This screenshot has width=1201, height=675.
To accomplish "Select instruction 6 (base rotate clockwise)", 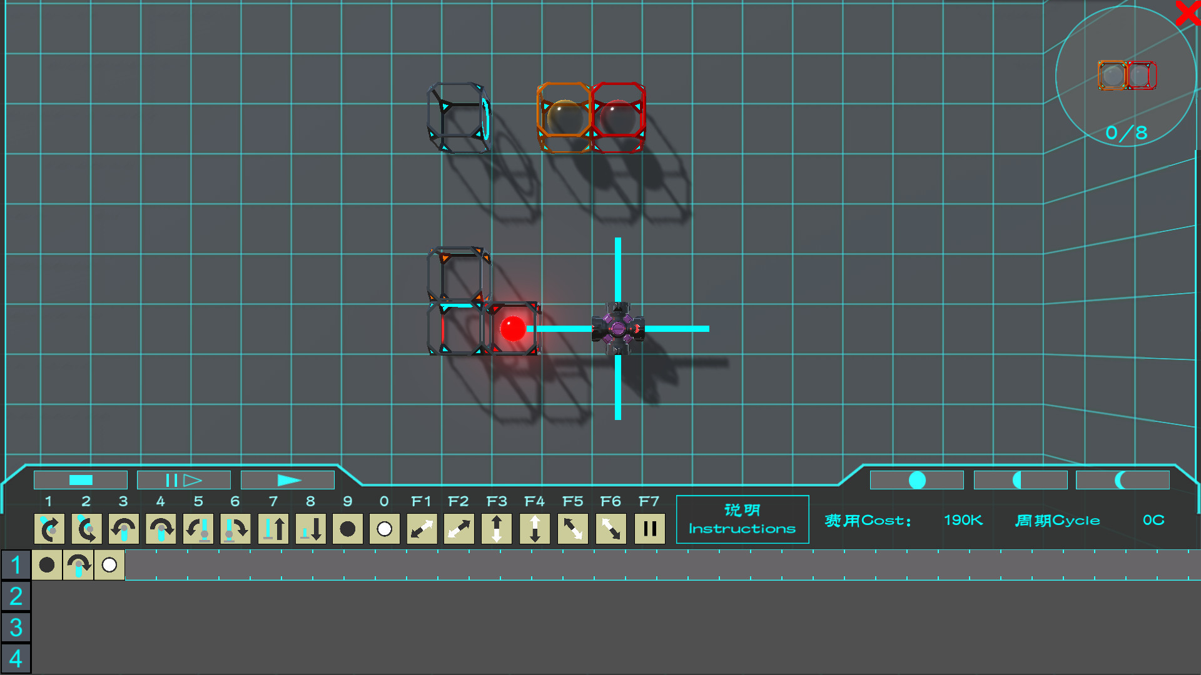I will 235,529.
